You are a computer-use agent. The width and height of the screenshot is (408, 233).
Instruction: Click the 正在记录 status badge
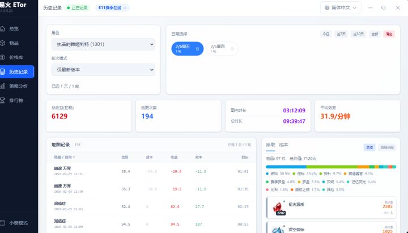coord(78,8)
